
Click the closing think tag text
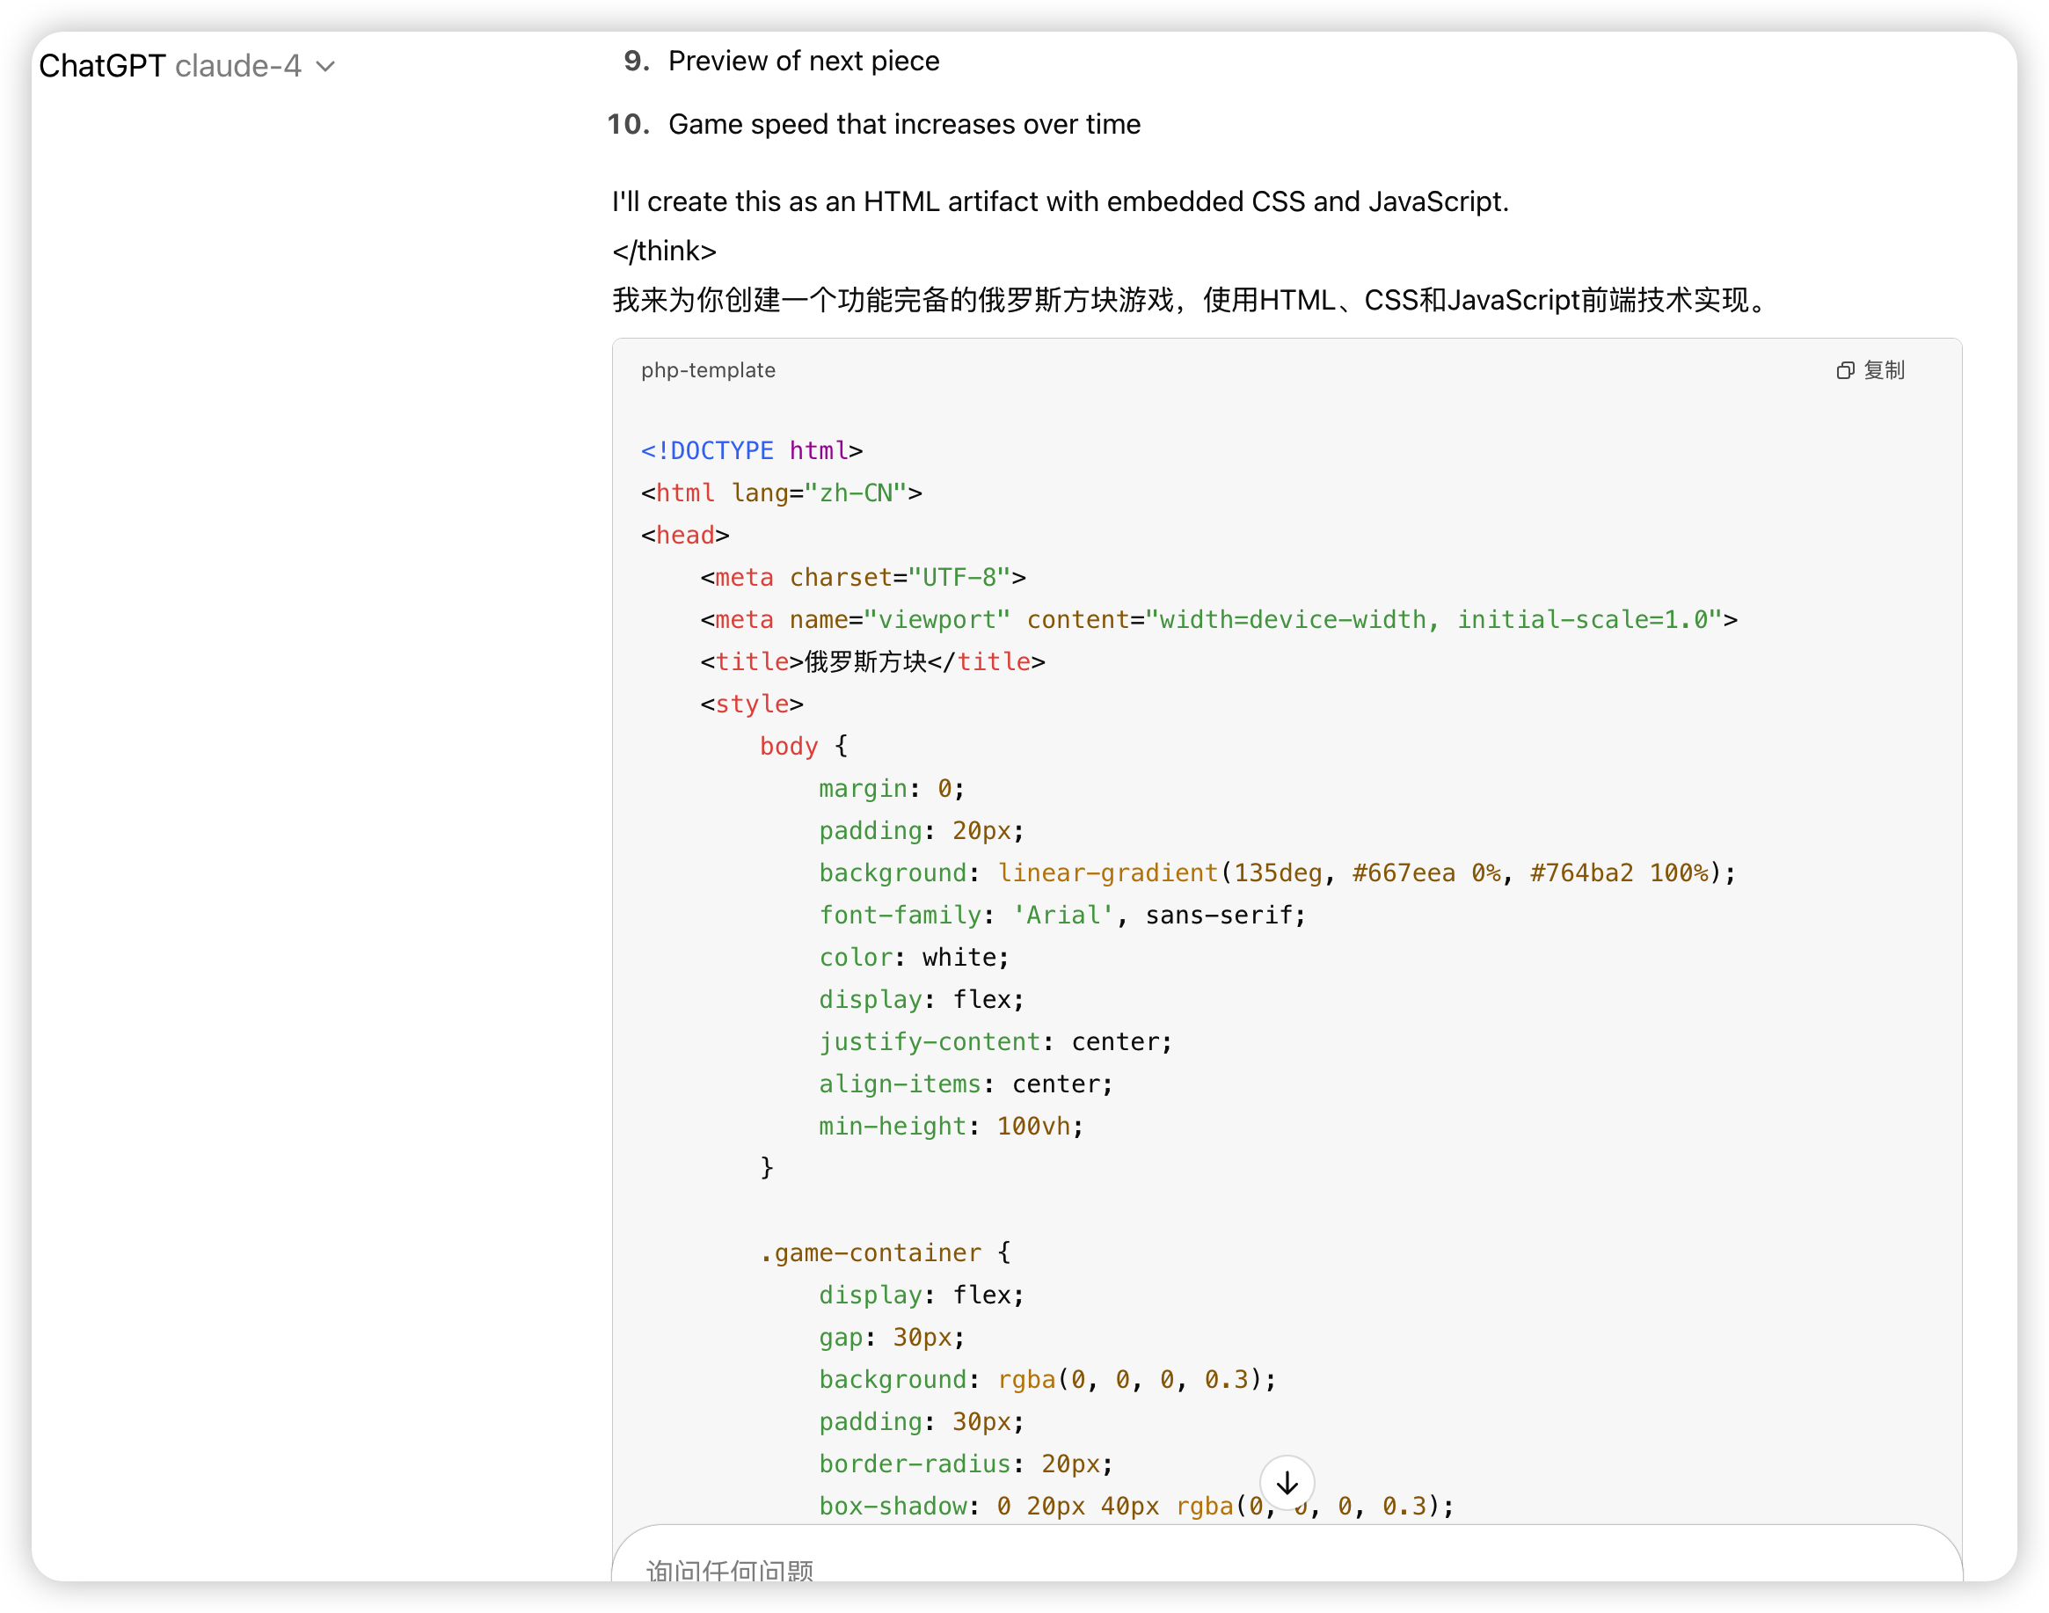tap(664, 252)
